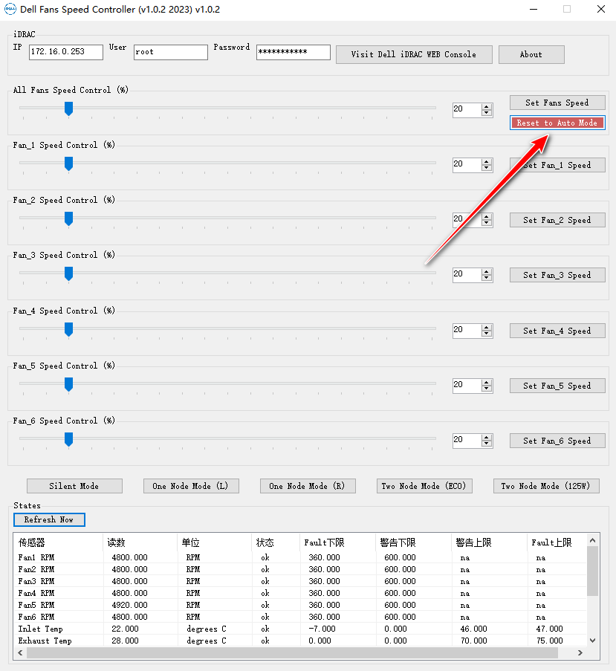Click the 状态 column header
Image resolution: width=616 pixels, height=671 pixels.
tap(276, 542)
